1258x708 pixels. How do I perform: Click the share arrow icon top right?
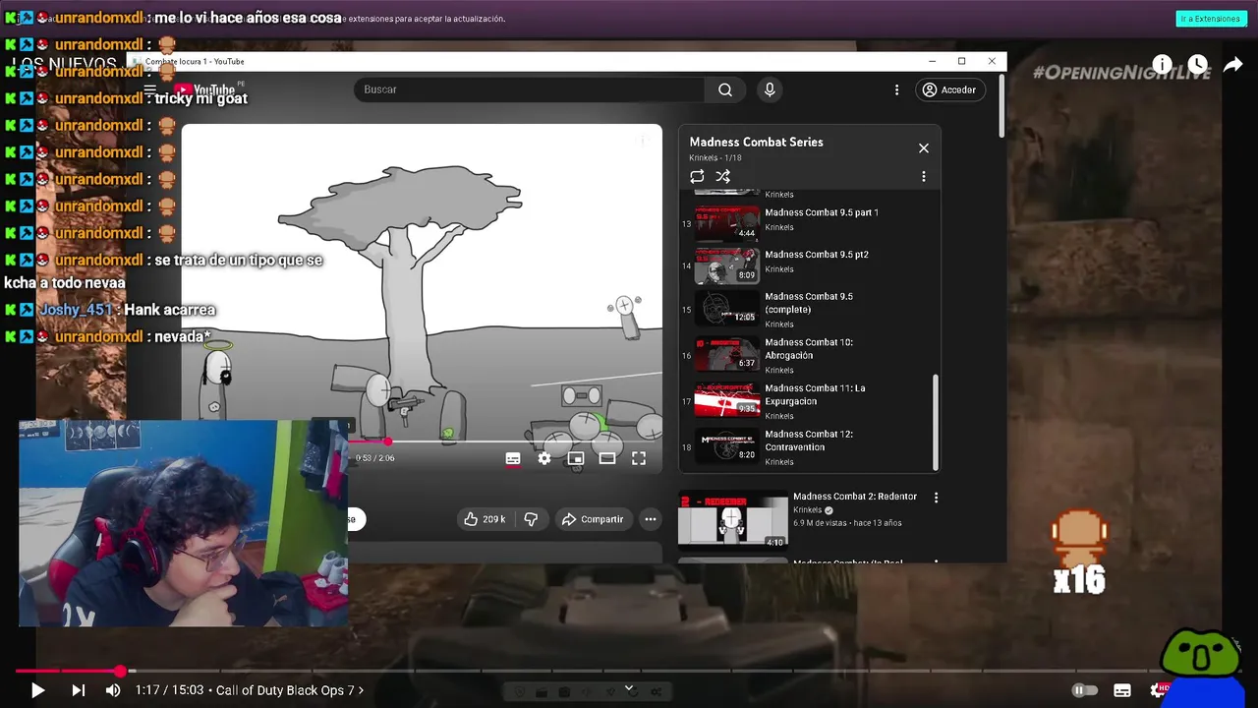[x=1232, y=65]
